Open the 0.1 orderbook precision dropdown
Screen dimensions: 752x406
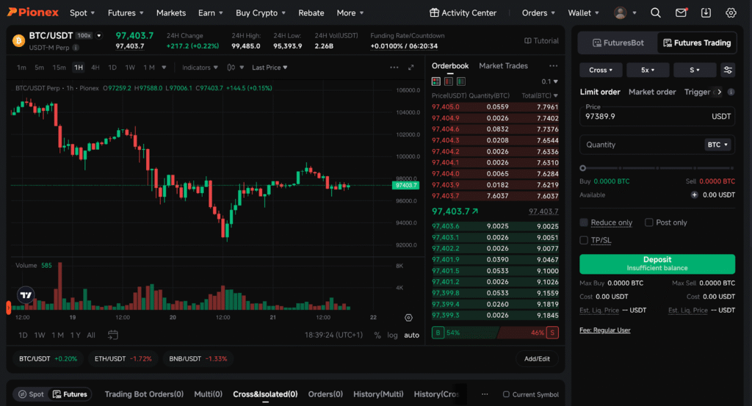point(549,81)
